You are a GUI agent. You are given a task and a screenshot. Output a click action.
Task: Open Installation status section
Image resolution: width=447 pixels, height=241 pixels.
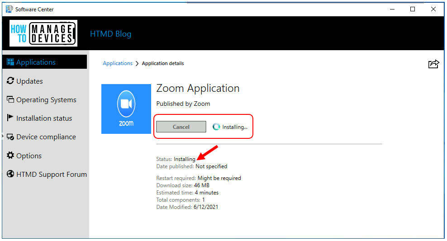(44, 118)
